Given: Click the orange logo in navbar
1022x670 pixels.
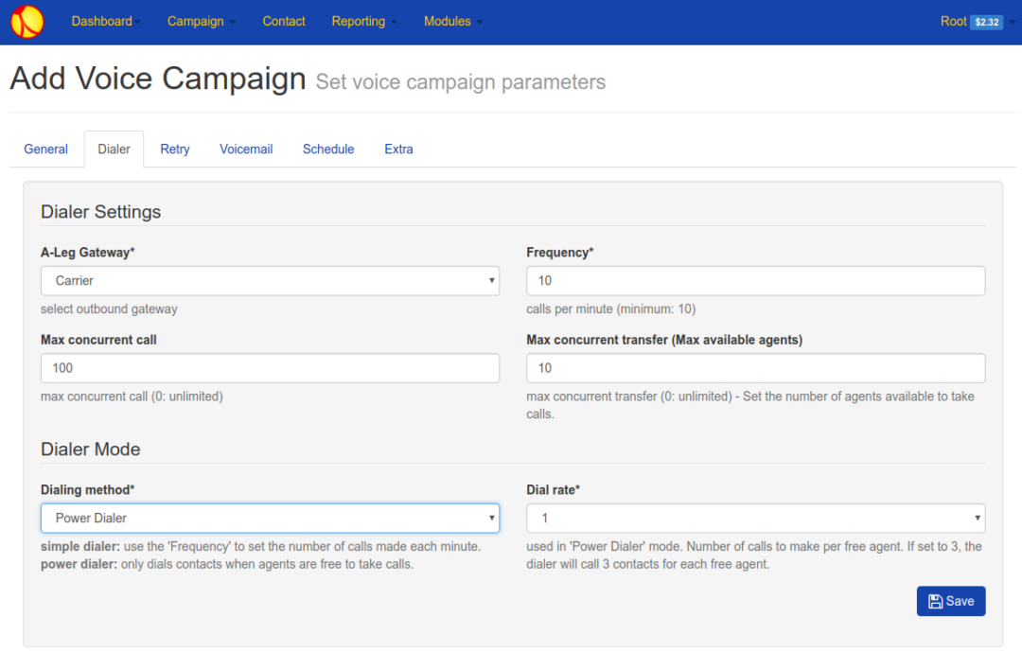Looking at the screenshot, I should pyautogui.click(x=27, y=22).
